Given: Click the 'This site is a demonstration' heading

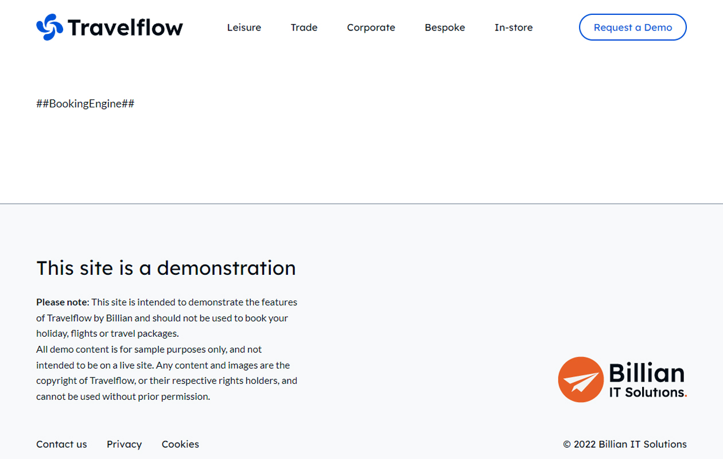Looking at the screenshot, I should (x=166, y=268).
